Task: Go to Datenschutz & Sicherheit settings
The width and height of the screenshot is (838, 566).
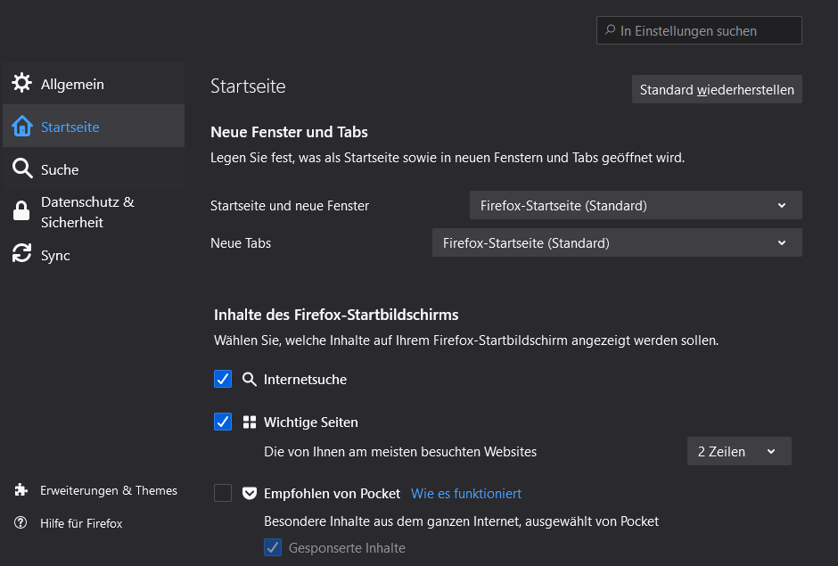Action: (87, 212)
